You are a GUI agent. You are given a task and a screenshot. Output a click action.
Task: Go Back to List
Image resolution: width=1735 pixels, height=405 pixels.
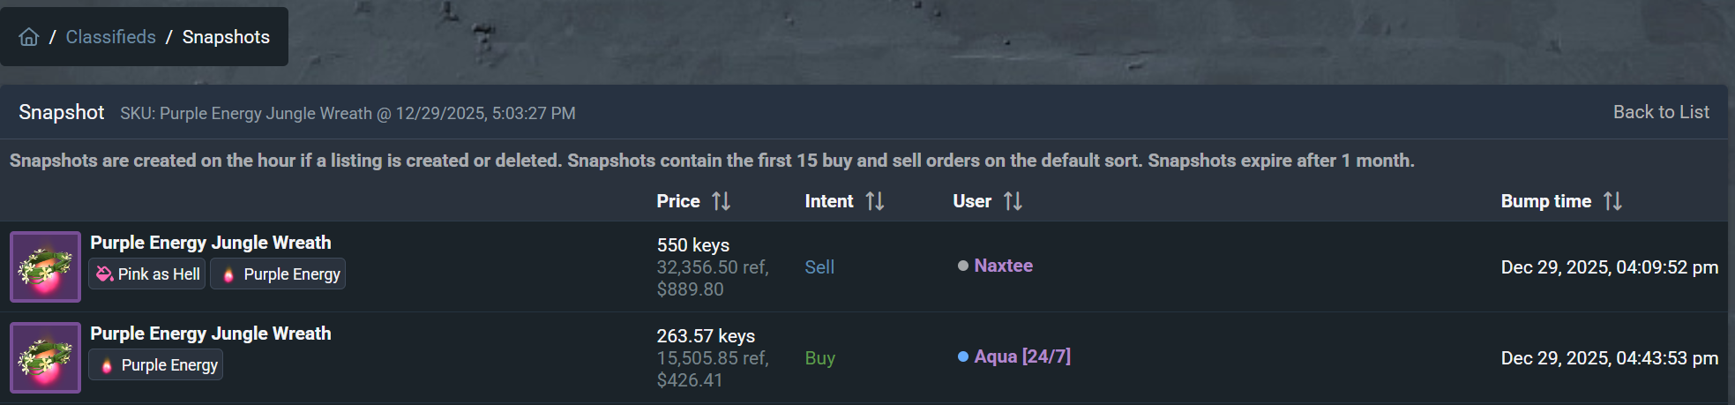click(1661, 112)
